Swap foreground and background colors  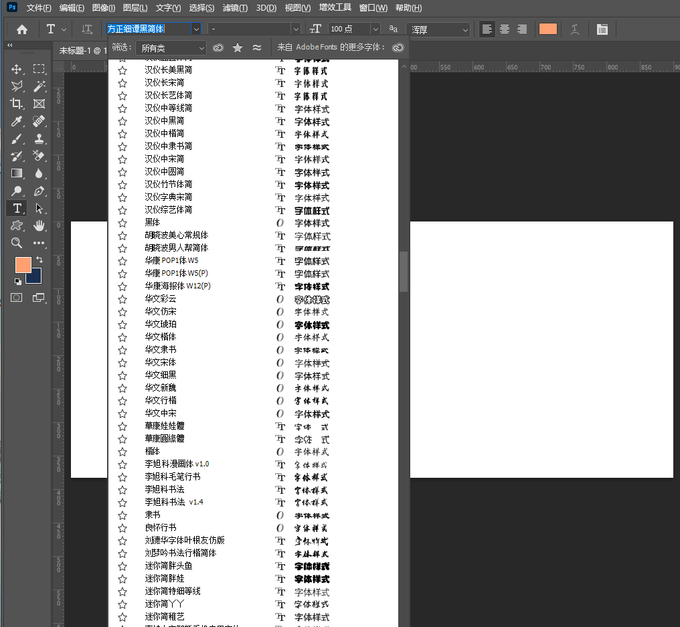tap(39, 260)
